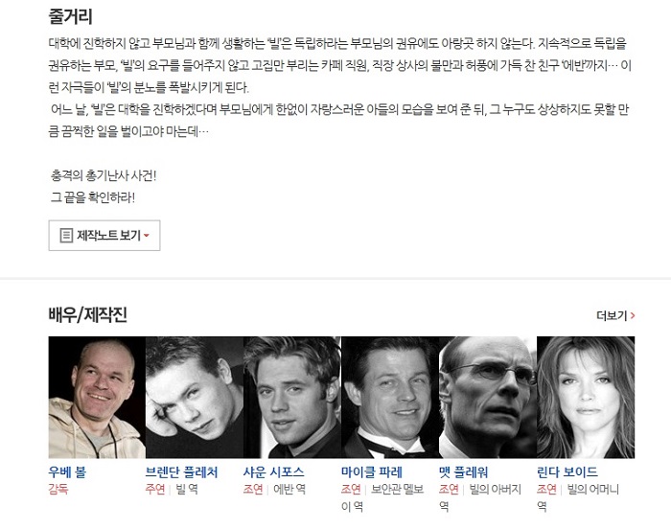The image size is (671, 529).
Task: Open the 제작노트 보기 dropdown button
Action: [x=104, y=236]
